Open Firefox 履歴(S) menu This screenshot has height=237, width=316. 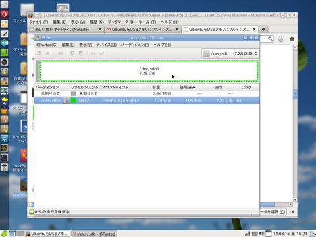96,22
